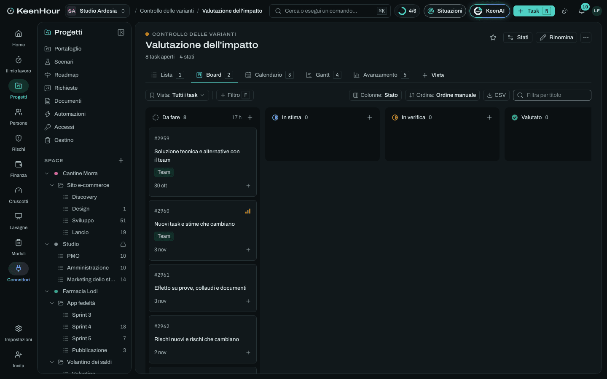Screen dimensions: 607x379
Task: Star Valutazione dell'impatto as favorite
Action: click(x=493, y=37)
